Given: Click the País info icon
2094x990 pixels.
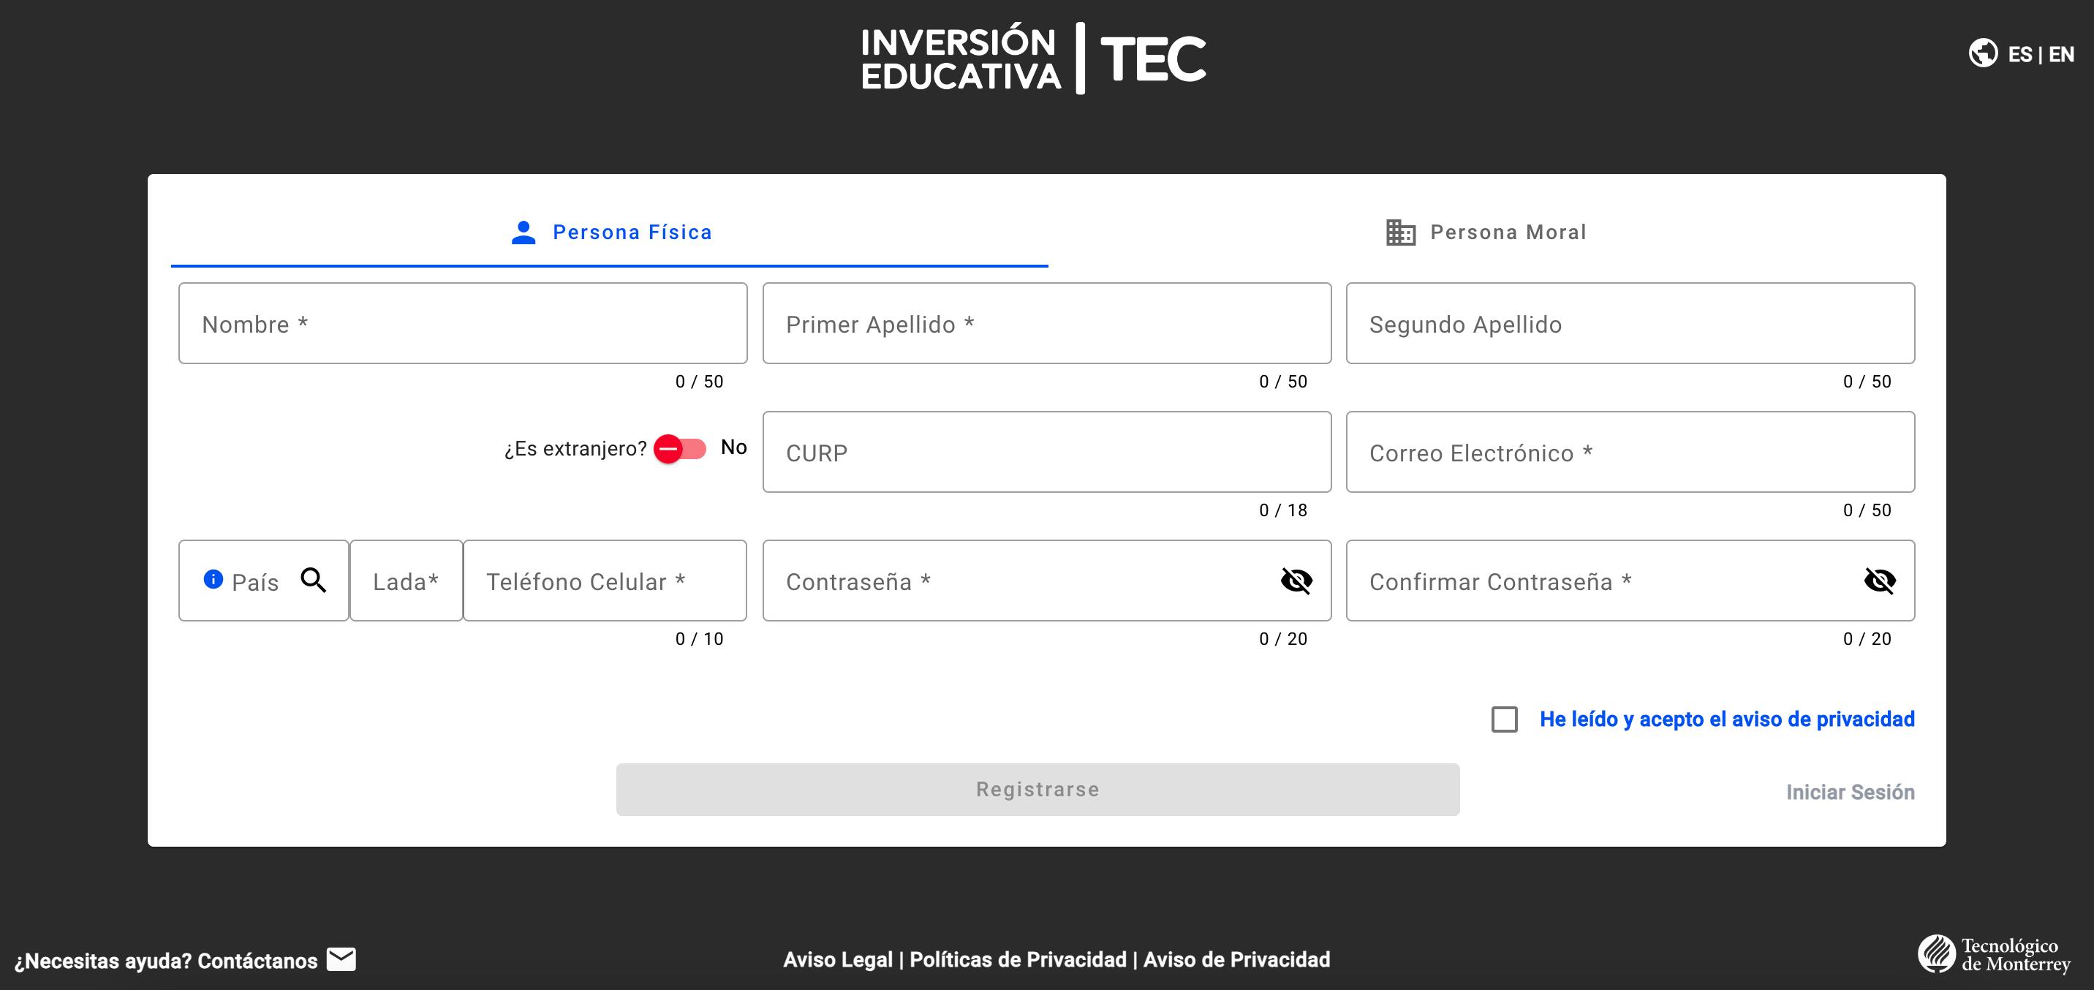Looking at the screenshot, I should pyautogui.click(x=213, y=579).
